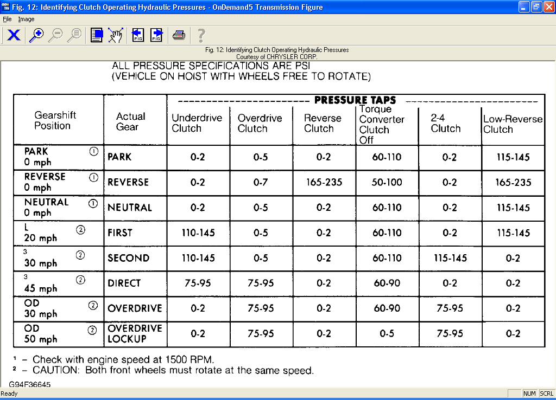556x400 pixels.
Task: Click '165-235' under Reverse Clutch column
Action: pyautogui.click(x=324, y=182)
